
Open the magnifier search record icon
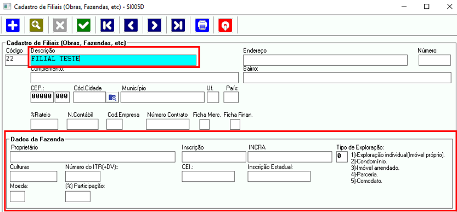[x=36, y=25]
